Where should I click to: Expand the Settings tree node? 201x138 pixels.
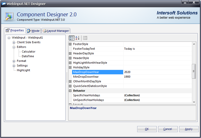[x=14, y=66]
